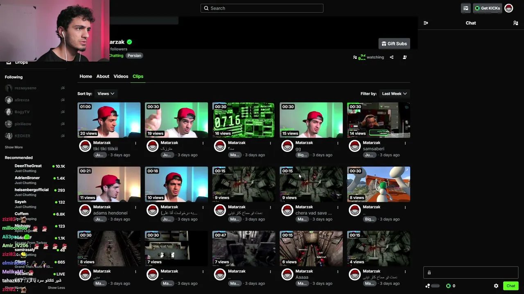
Task: Toggle notifications for BogyTV
Action: (x=63, y=112)
